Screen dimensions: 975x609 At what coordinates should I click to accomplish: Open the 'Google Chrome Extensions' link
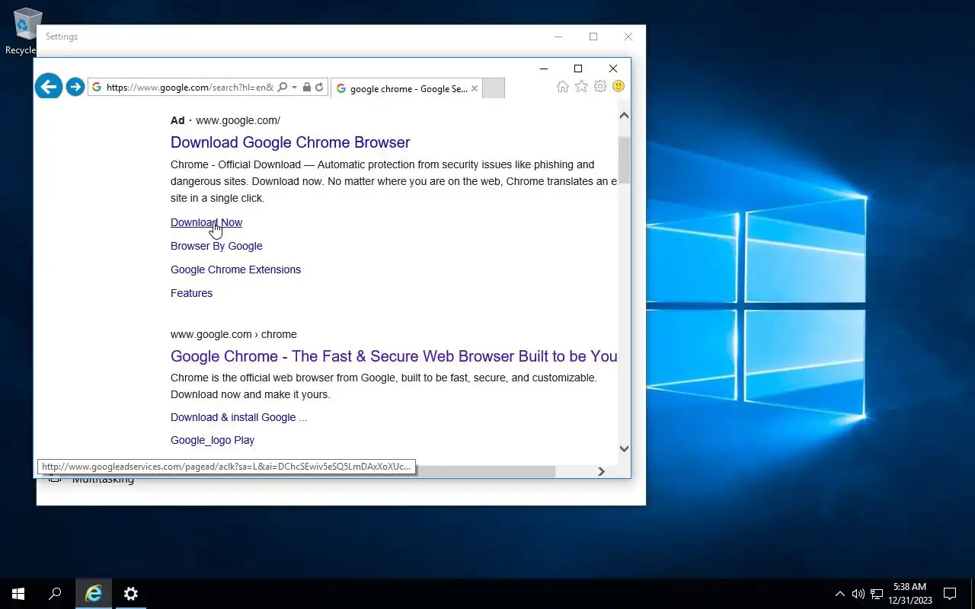tap(235, 269)
